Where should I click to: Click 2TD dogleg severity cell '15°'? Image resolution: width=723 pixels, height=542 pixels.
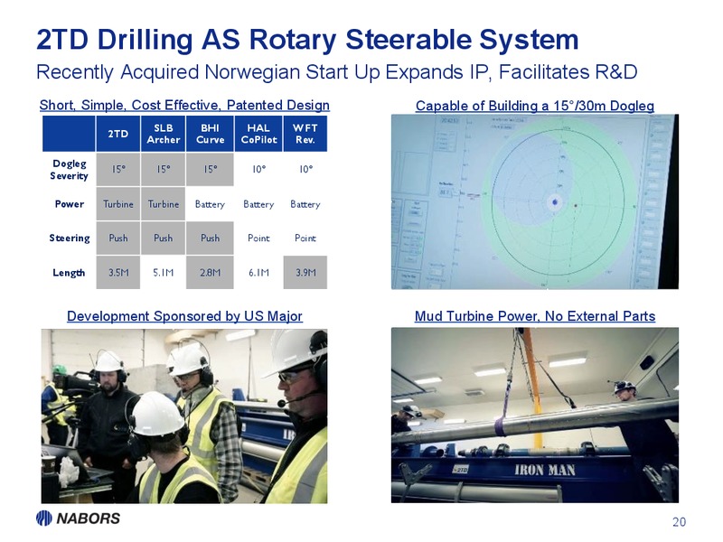click(x=118, y=169)
